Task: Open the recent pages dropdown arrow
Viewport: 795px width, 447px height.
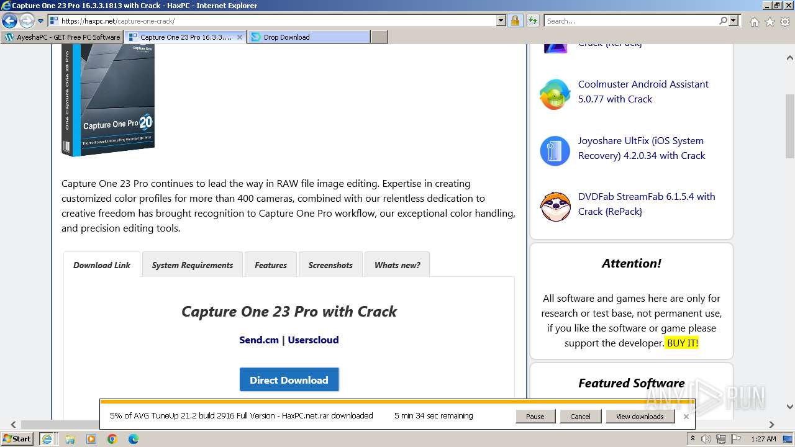Action: point(41,21)
